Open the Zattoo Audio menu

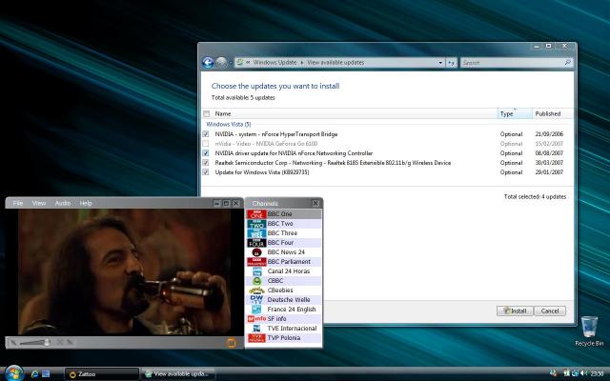(63, 203)
